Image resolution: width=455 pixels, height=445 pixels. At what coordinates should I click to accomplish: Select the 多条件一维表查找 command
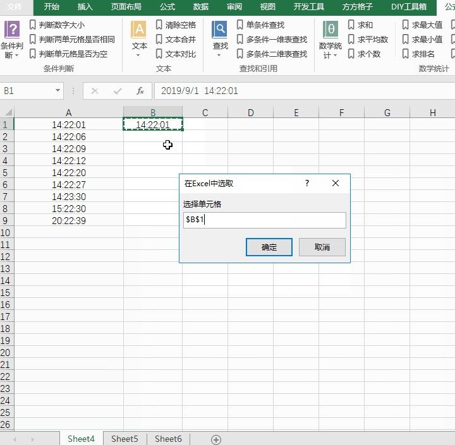[x=272, y=39]
